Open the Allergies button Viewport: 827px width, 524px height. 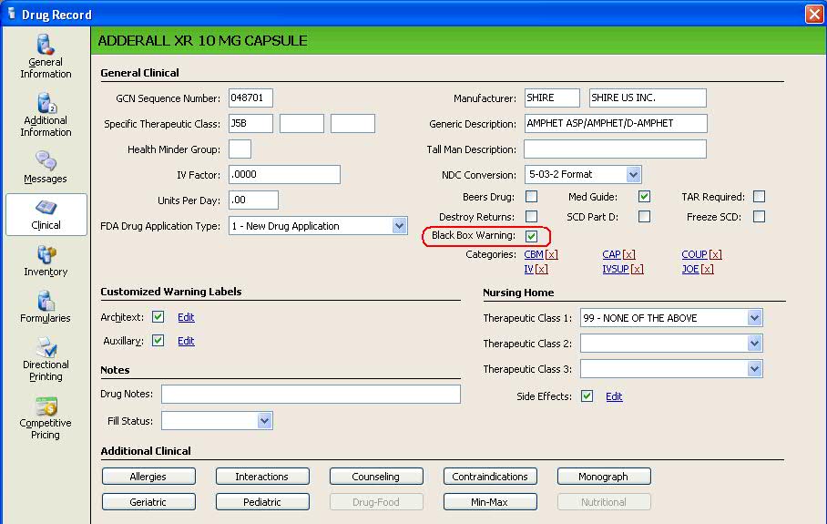[x=148, y=476]
